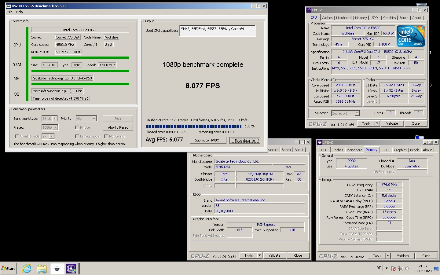Image resolution: width=440 pixels, height=275 pixels.
Task: Expand Tools dropdown arrow in CPU-Z CPU window
Action: coord(377,123)
